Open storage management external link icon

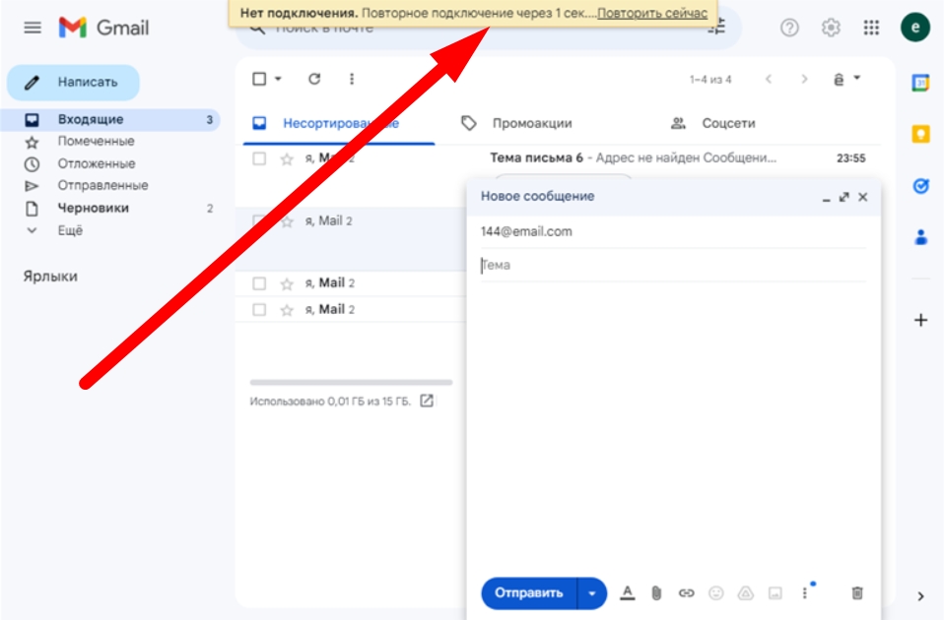point(427,402)
